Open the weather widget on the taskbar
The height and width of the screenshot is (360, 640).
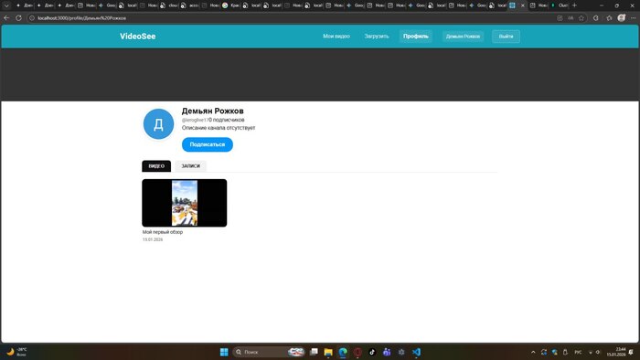click(x=16, y=352)
